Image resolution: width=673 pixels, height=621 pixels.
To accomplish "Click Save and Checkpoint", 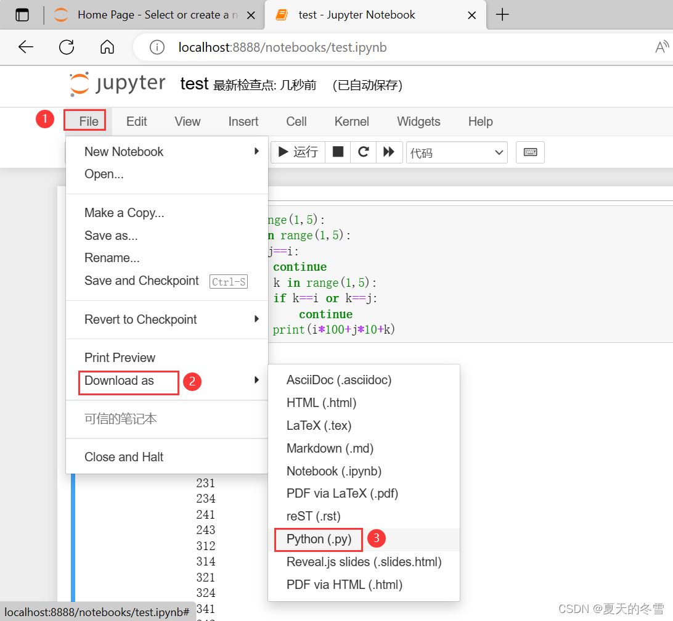I will 167,281.
